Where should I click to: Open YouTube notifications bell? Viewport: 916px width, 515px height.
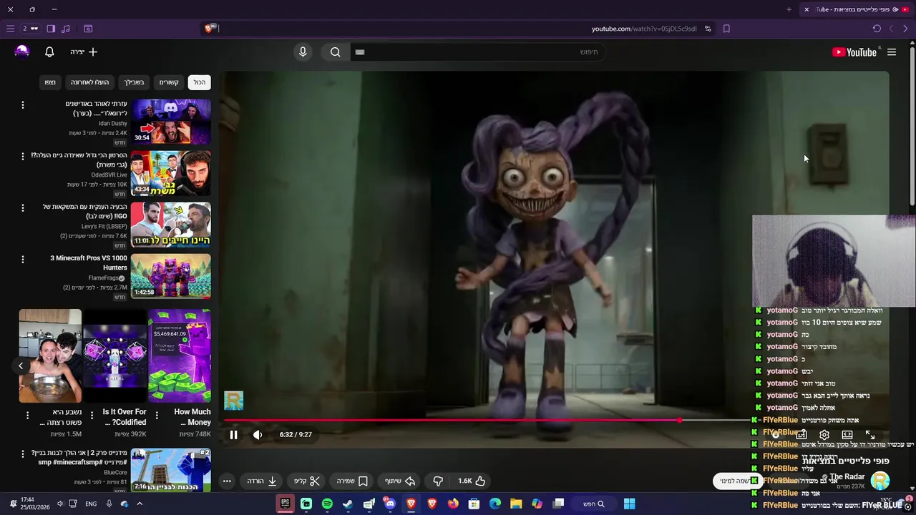click(x=49, y=51)
